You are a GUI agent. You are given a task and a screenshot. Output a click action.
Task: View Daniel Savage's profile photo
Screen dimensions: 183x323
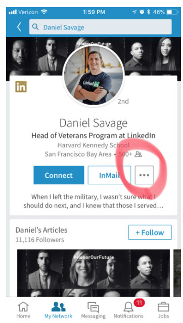click(94, 75)
